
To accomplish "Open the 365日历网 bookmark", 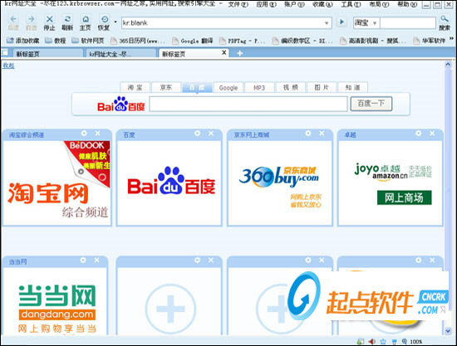I will 138,41.
